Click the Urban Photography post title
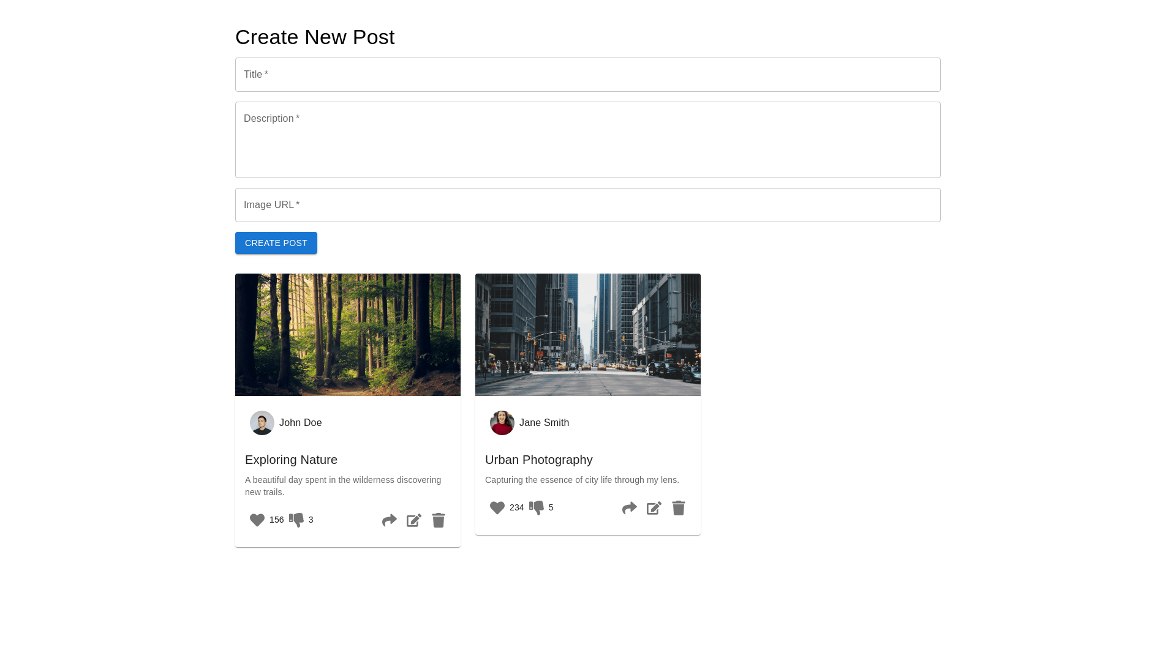This screenshot has width=1176, height=661. coord(539,460)
